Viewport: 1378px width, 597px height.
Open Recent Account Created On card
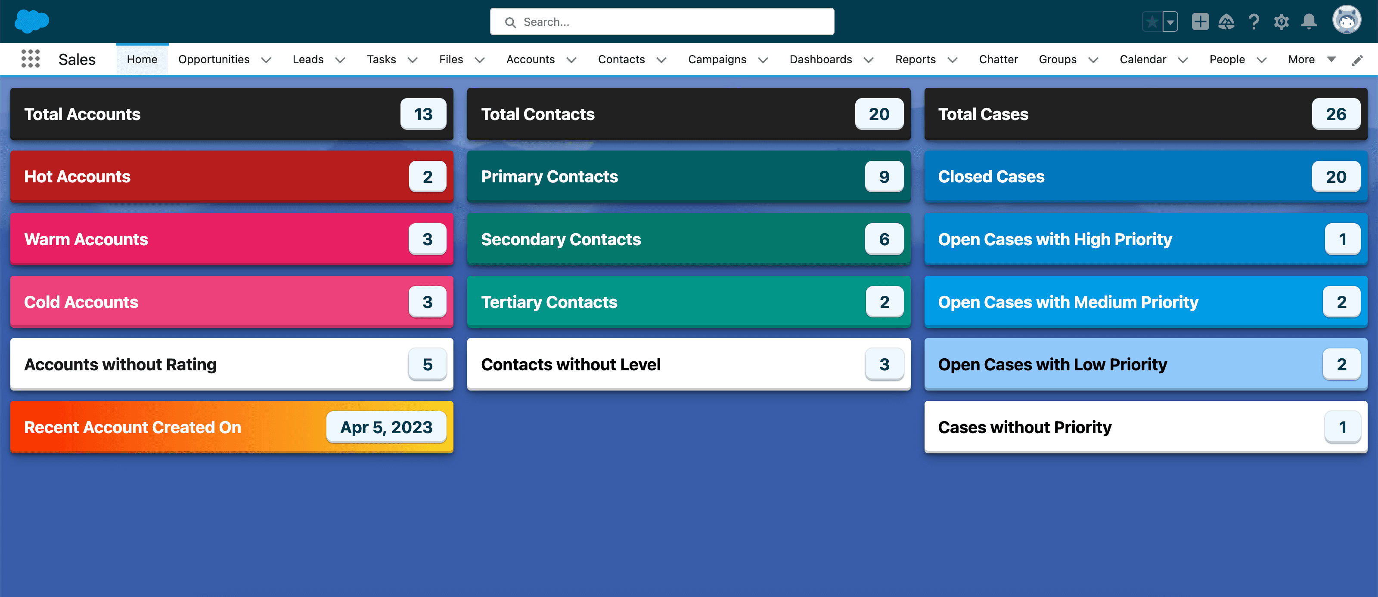[232, 427]
